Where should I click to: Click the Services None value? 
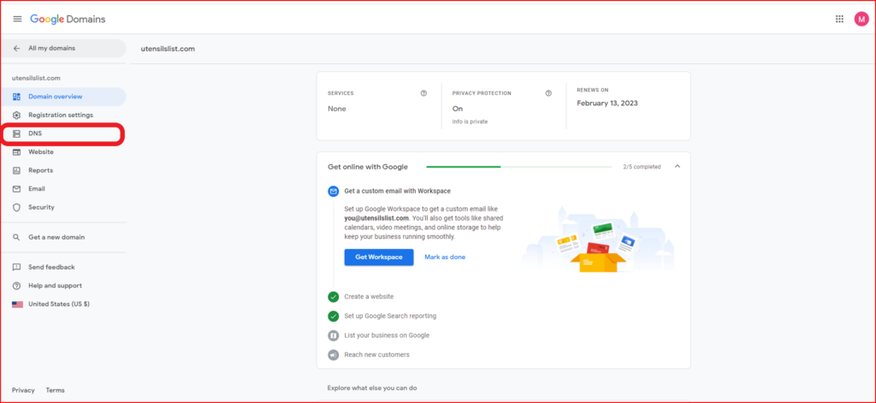pos(337,109)
